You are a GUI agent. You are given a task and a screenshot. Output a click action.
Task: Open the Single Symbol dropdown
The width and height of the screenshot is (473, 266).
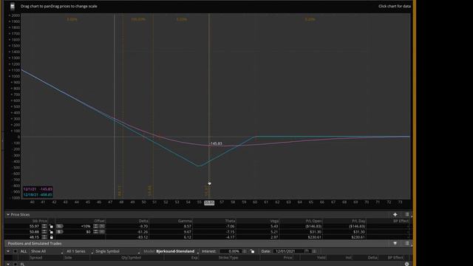coord(117,251)
